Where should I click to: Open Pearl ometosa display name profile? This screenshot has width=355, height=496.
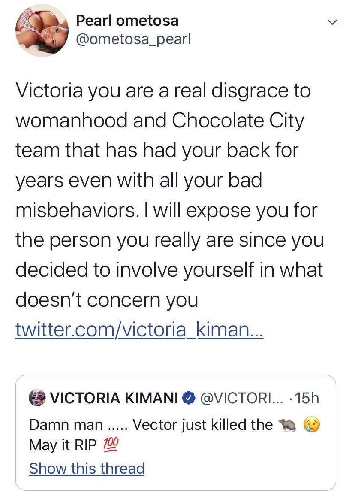coord(127,20)
